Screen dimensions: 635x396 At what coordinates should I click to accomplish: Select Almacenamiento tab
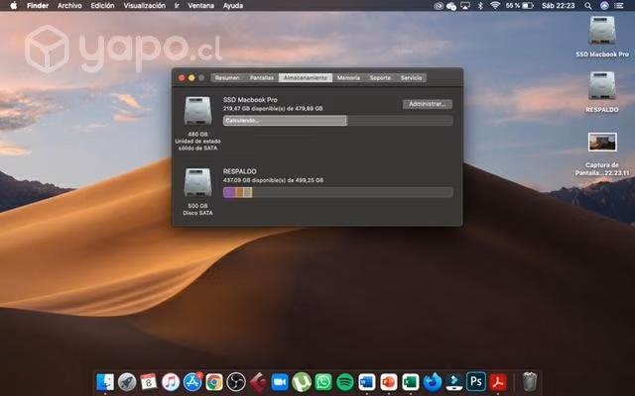pos(306,77)
